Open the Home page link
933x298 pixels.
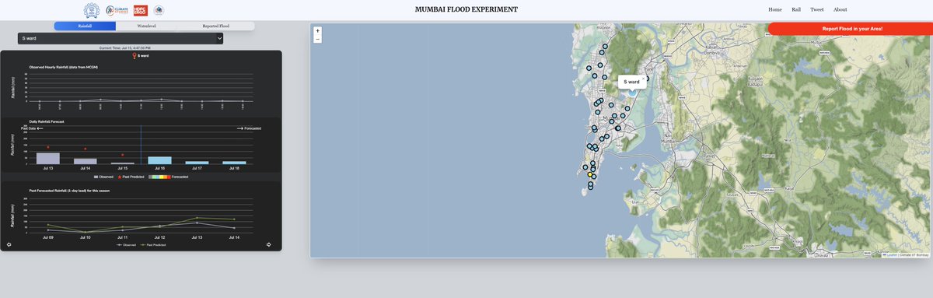coord(774,9)
